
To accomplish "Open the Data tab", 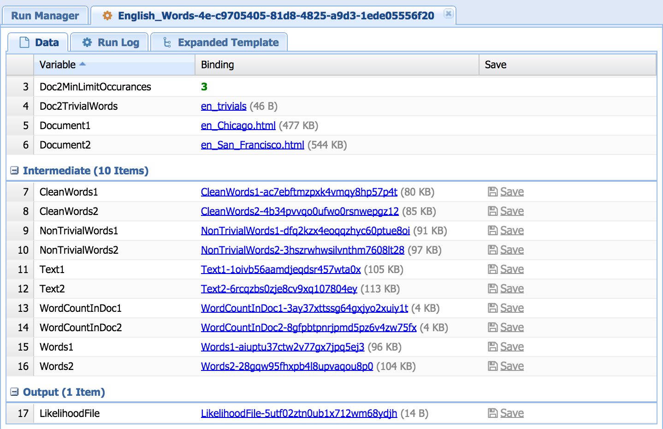I will coord(39,42).
